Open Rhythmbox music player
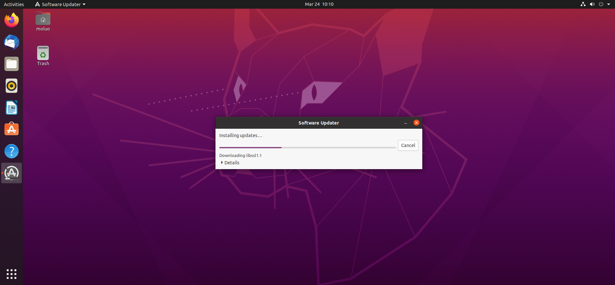This screenshot has width=615, height=285. (x=12, y=86)
